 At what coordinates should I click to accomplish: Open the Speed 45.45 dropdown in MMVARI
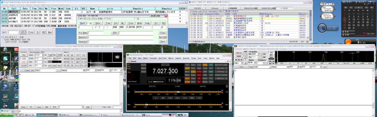point(254,63)
